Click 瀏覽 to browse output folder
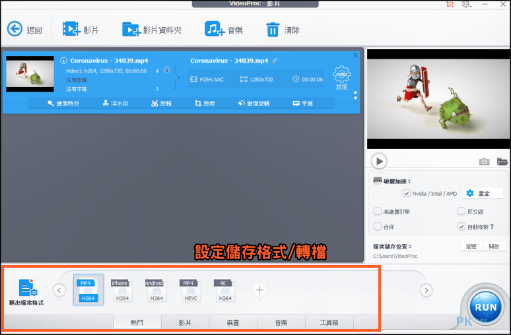Screen dimensions: 511x335 pyautogui.click(x=471, y=247)
